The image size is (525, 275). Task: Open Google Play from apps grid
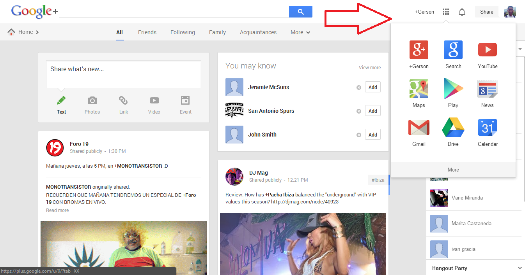pos(453,89)
